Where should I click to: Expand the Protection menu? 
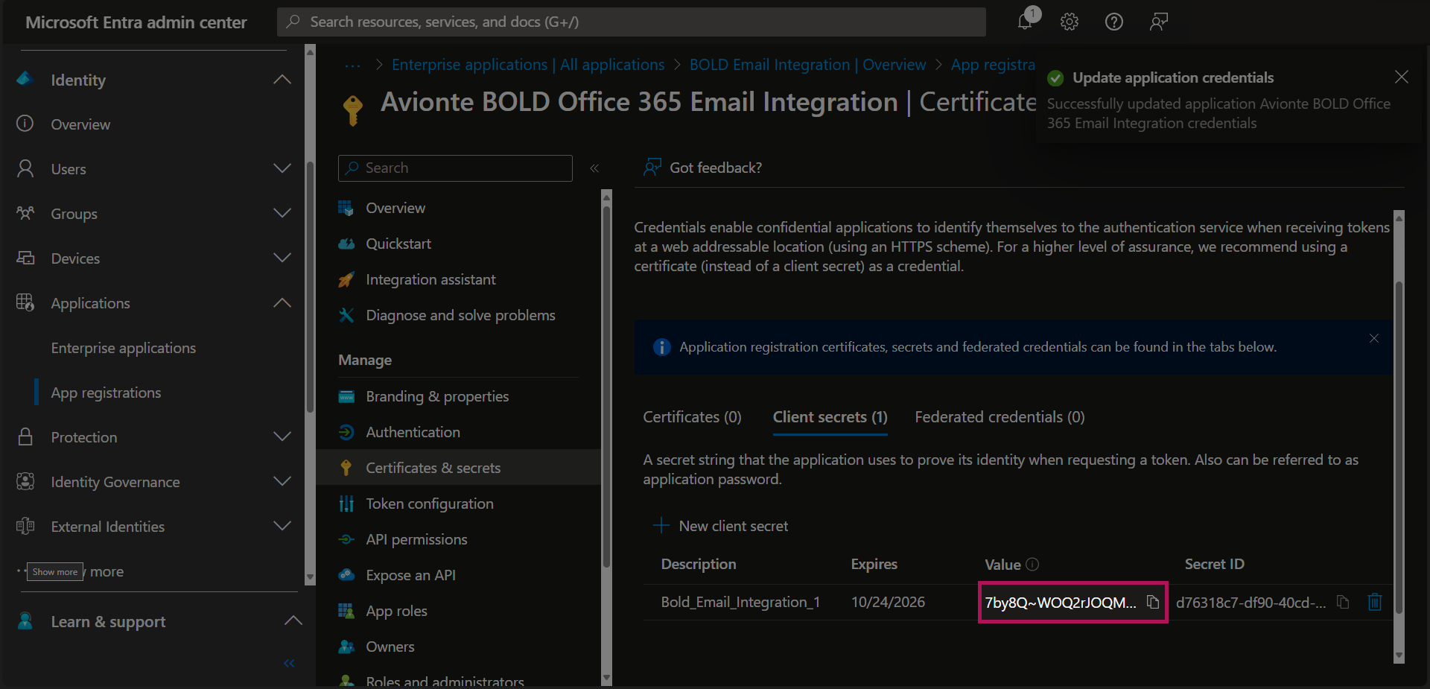(x=282, y=436)
